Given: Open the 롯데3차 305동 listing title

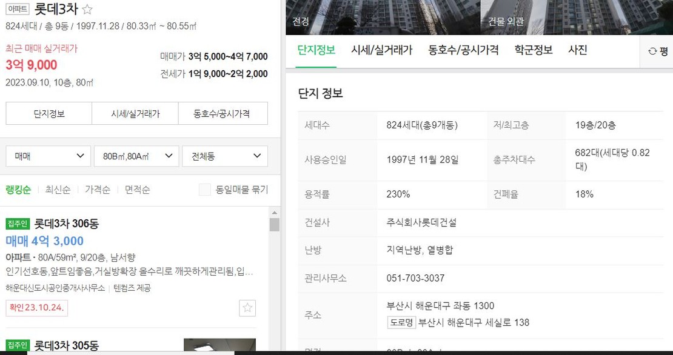Looking at the screenshot, I should 67,345.
